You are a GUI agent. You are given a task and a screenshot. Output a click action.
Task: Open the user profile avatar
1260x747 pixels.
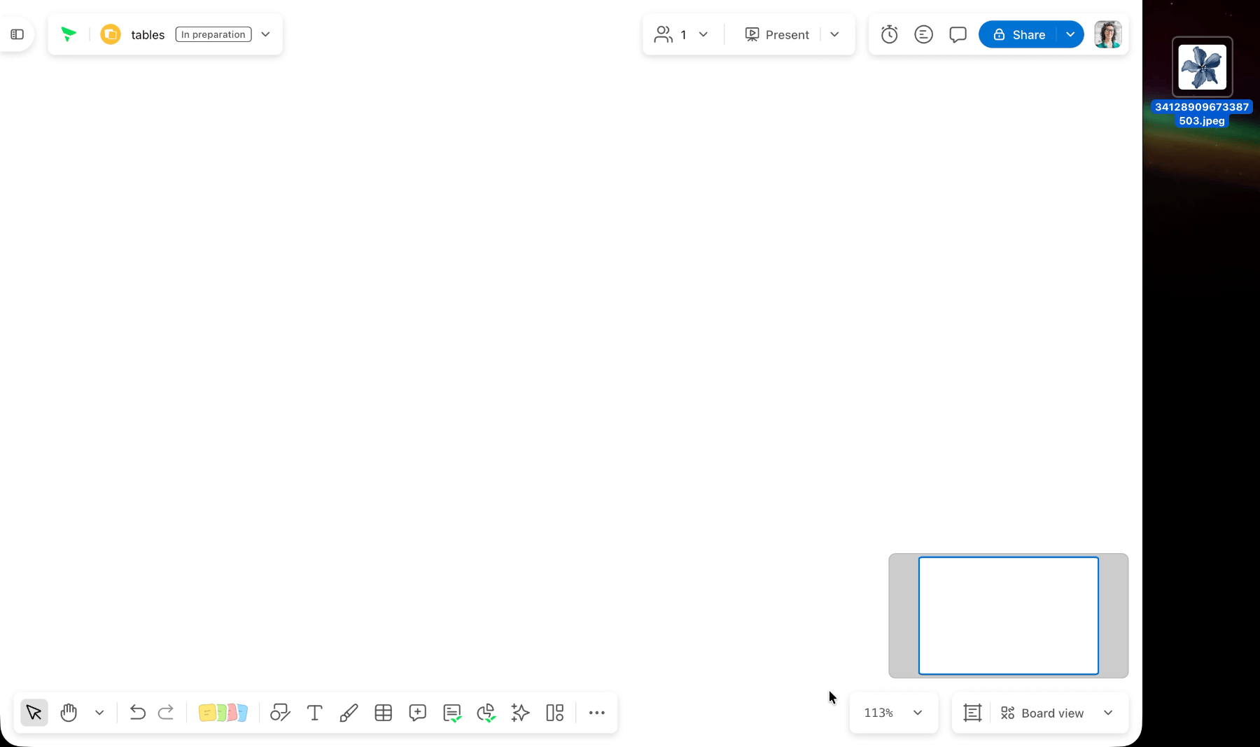click(1108, 34)
